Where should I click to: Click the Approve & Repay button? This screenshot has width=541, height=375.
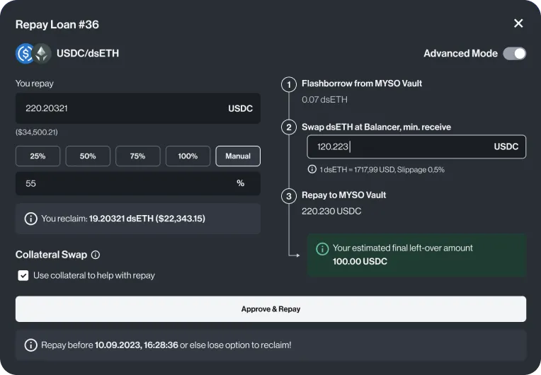(x=270, y=309)
